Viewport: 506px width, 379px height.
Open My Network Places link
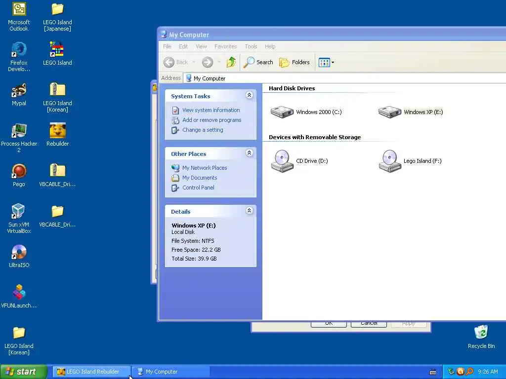pyautogui.click(x=205, y=168)
